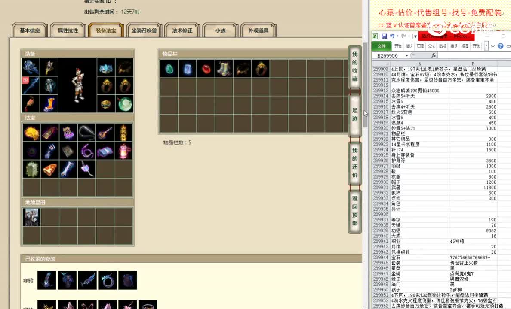
Task: Select the pink lantern treasure icon
Action: pos(123,151)
